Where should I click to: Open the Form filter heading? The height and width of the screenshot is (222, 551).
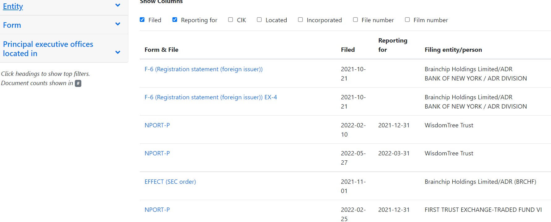[12, 25]
